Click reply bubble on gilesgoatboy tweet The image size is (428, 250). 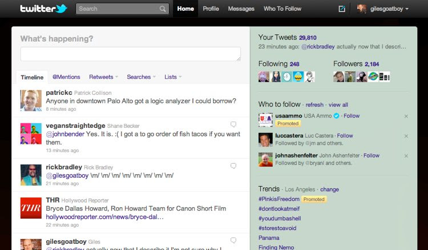[233, 240]
